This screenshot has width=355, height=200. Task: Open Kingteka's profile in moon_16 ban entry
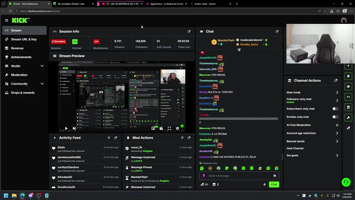(x=148, y=151)
